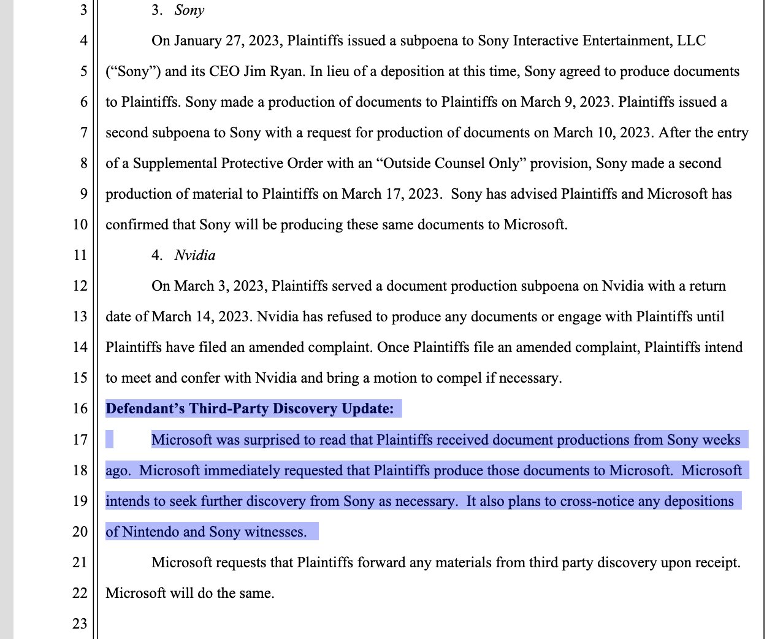Click the name "Jim Ryan"

(x=273, y=72)
